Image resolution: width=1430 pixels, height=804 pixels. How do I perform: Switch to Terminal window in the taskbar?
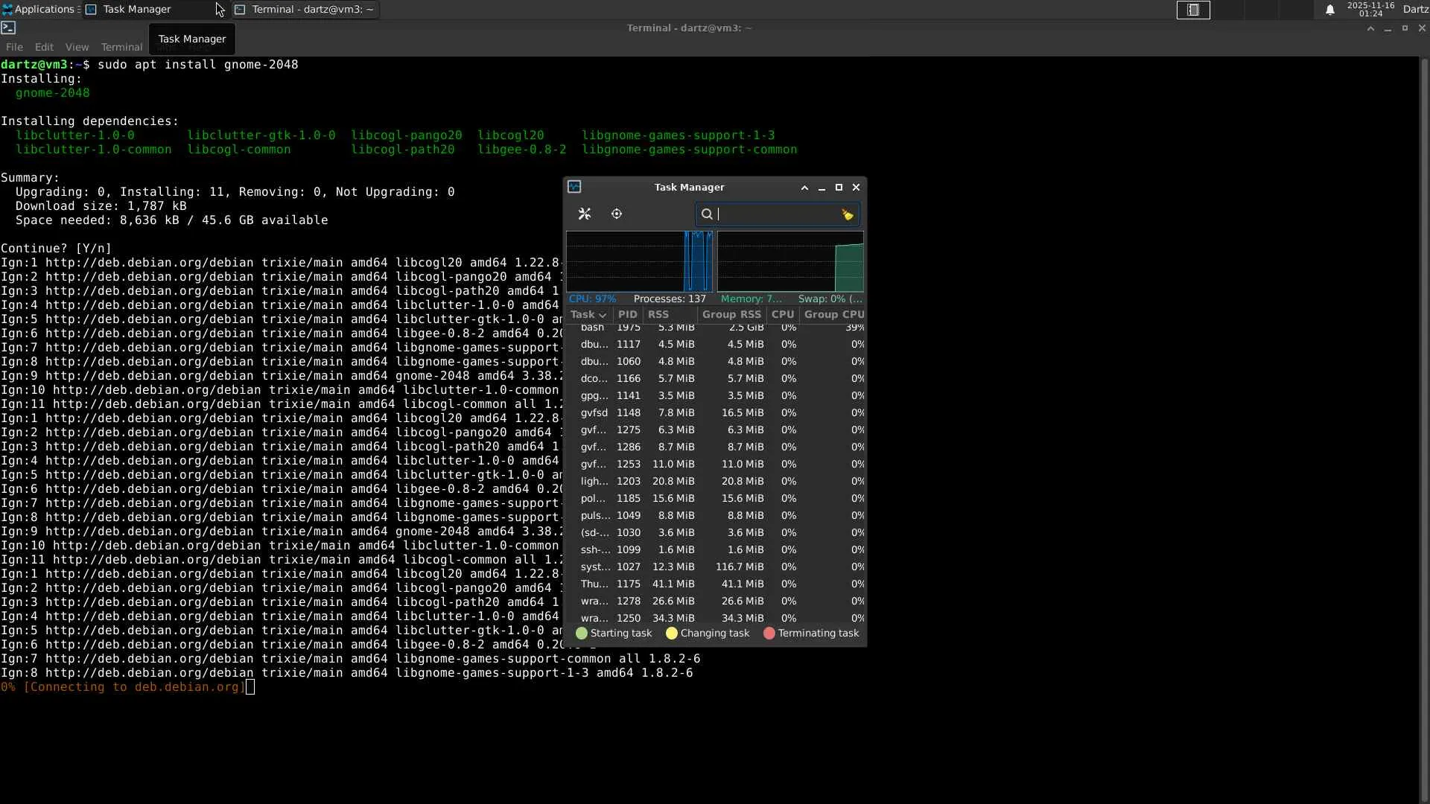click(x=305, y=10)
